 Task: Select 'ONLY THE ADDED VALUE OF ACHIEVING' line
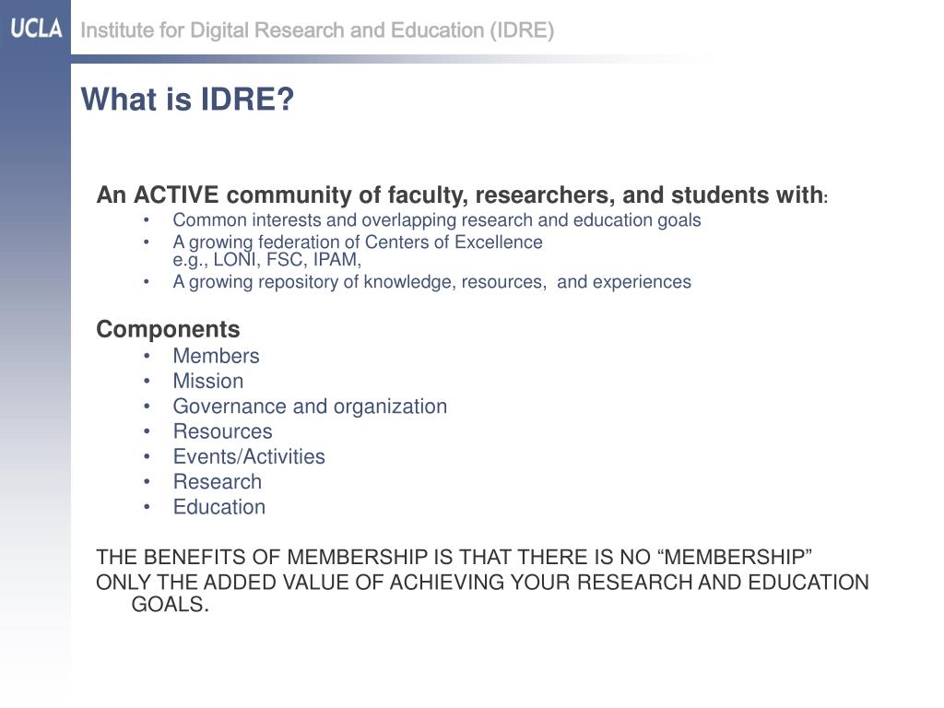482,583
